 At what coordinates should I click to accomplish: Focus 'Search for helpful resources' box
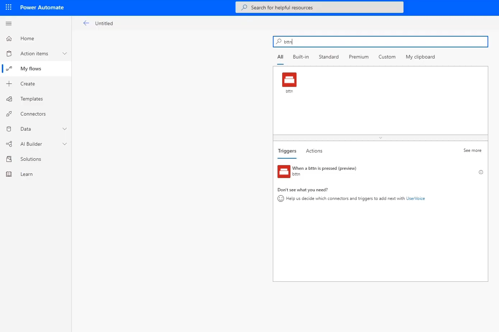320,7
